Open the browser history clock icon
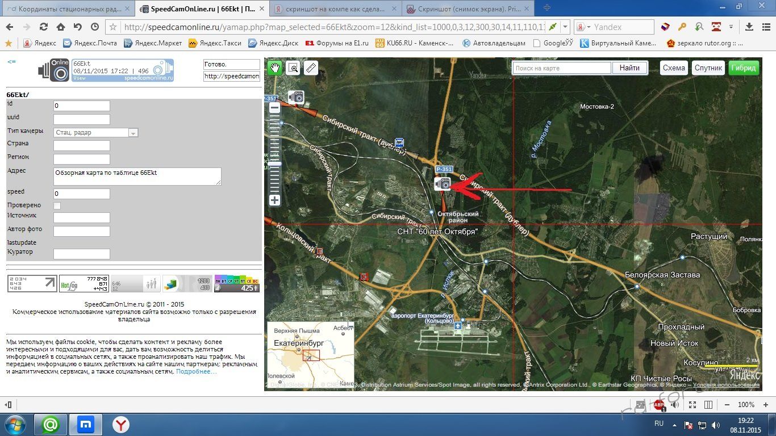 [94, 27]
